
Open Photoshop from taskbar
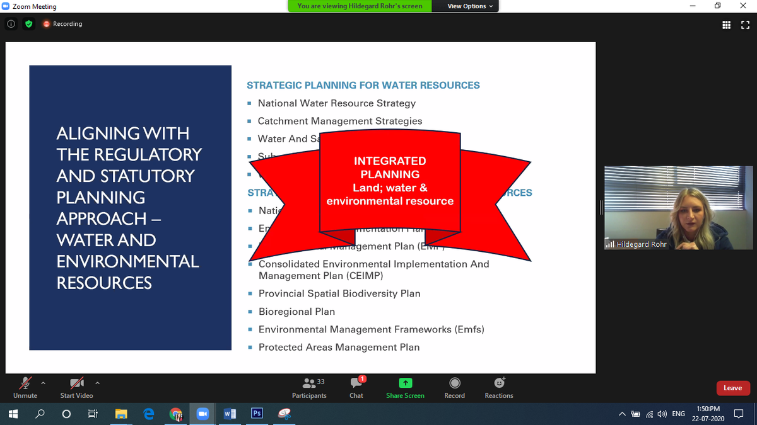click(x=257, y=414)
